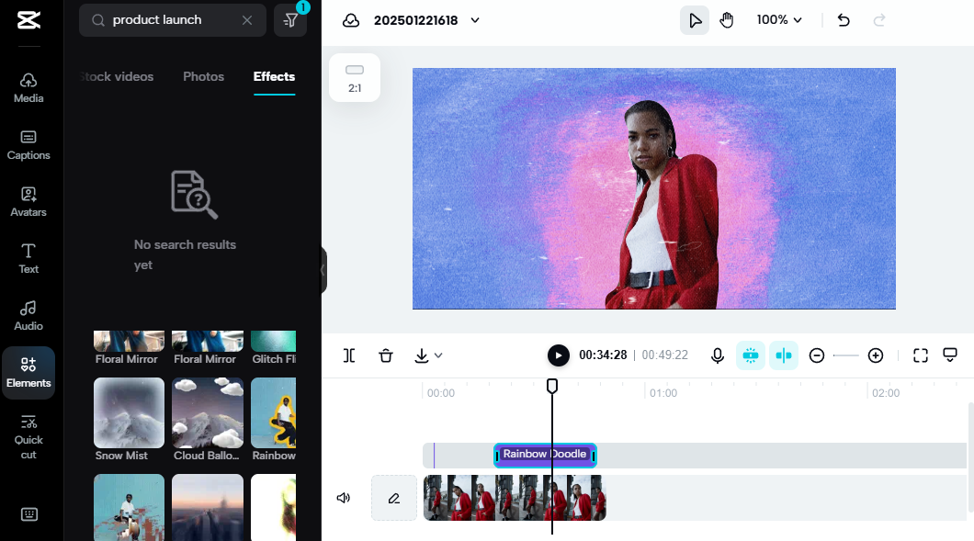Click the preview display monitor icon

[x=950, y=355]
